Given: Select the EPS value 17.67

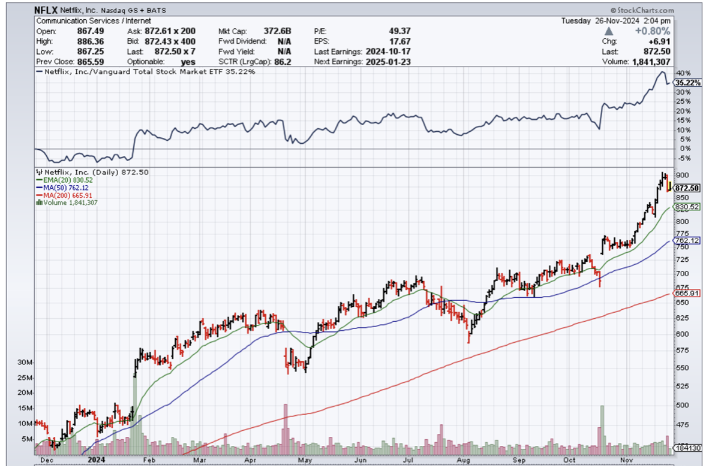Looking at the screenshot, I should tap(399, 41).
